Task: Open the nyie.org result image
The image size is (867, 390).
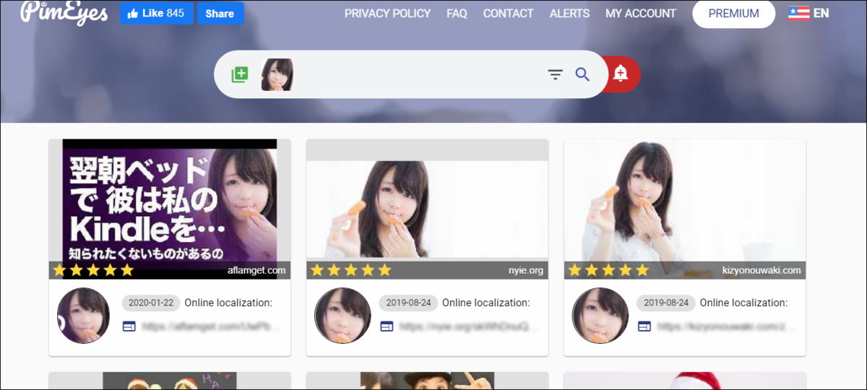Action: click(x=427, y=208)
